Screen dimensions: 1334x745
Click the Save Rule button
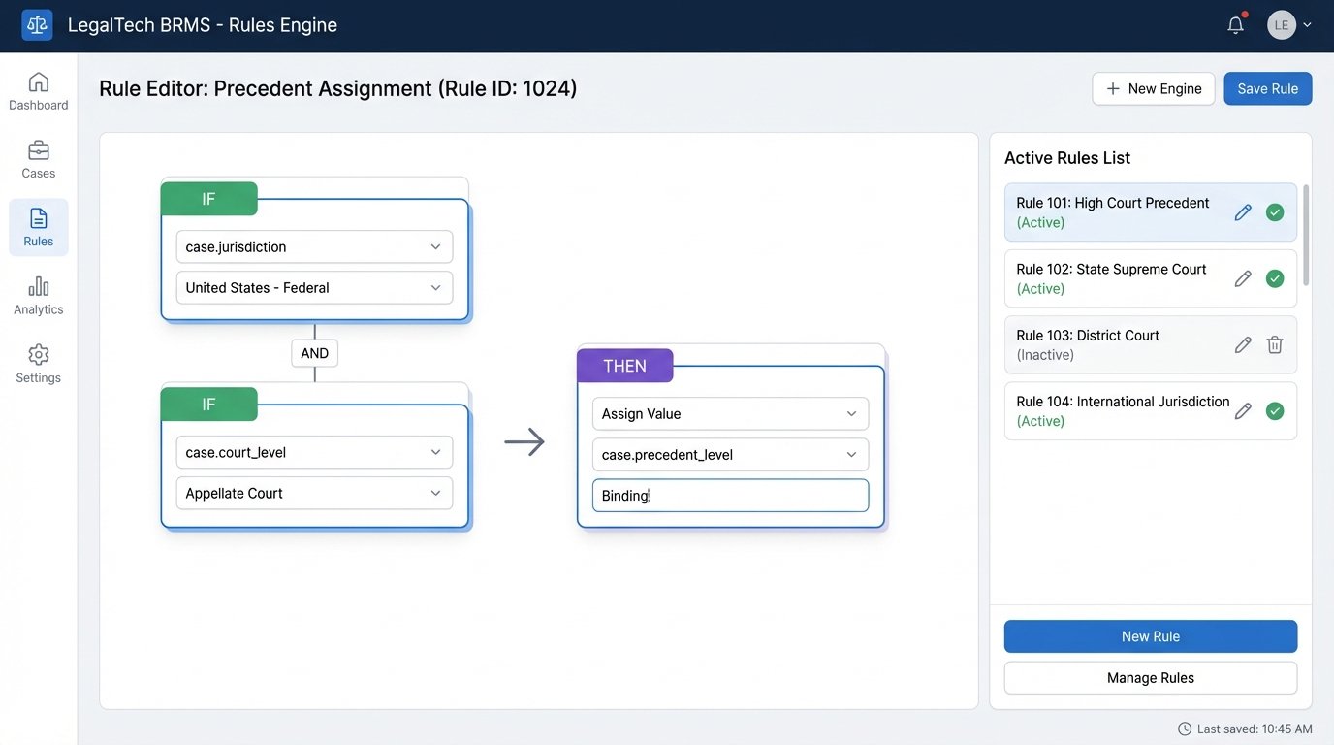coord(1267,87)
